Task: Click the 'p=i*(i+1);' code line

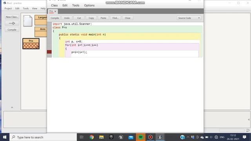Action: pos(79,52)
